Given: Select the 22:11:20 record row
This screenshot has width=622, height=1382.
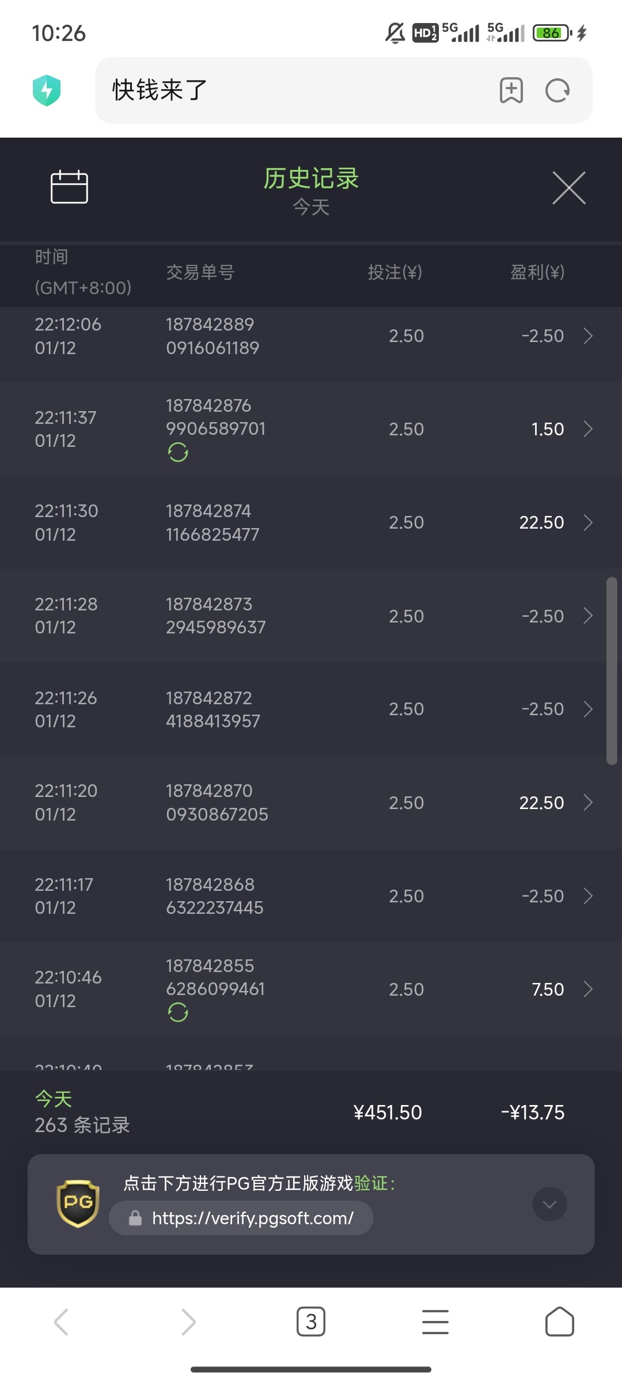Looking at the screenshot, I should coord(311,803).
